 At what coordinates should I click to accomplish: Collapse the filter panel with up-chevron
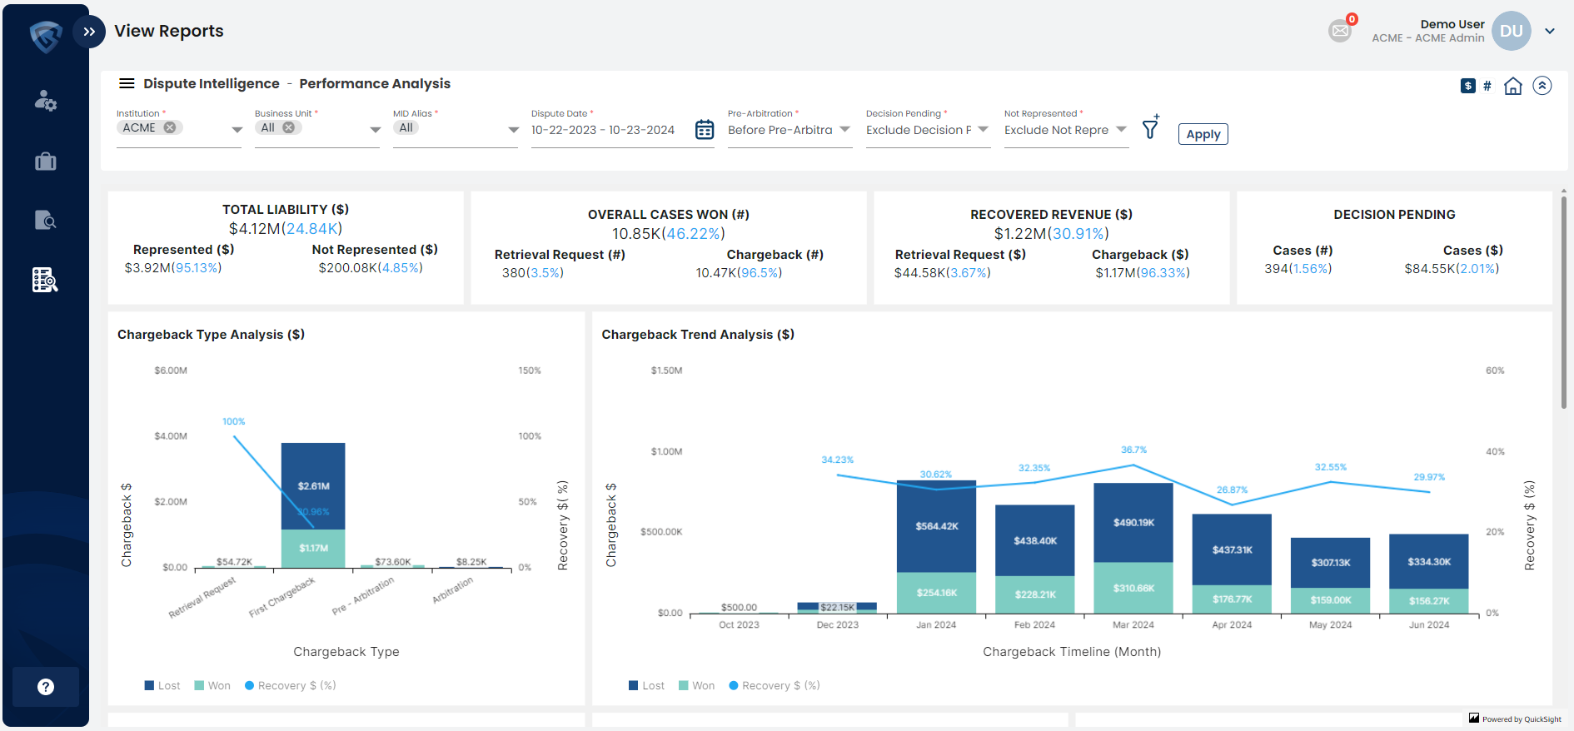[1542, 86]
